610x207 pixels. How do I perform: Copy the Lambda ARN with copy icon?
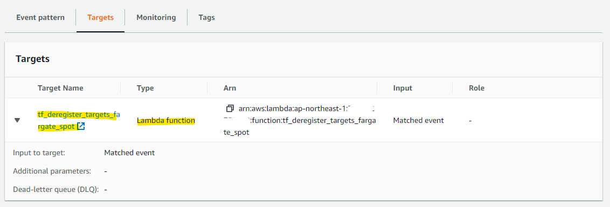[230, 108]
